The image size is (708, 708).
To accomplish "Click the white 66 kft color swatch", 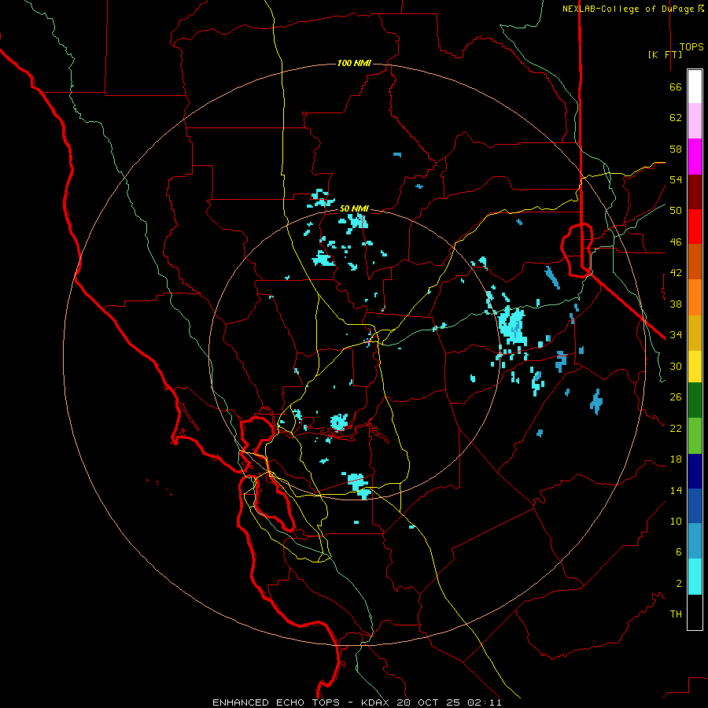I will (x=695, y=86).
